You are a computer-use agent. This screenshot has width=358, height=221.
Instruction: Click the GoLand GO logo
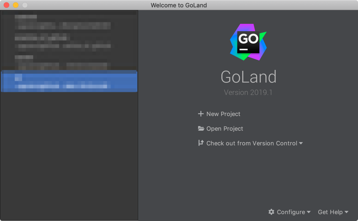248,42
